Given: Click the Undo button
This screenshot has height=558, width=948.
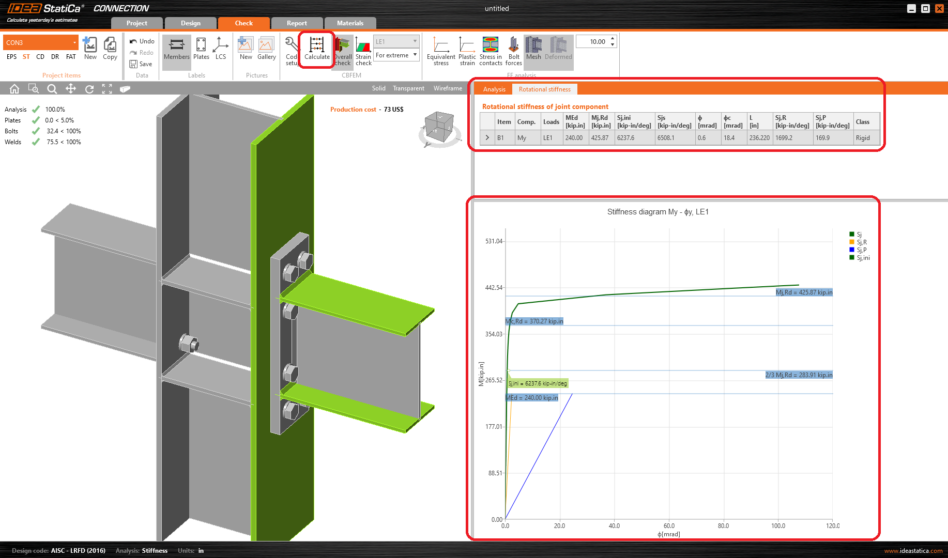Looking at the screenshot, I should (x=142, y=41).
